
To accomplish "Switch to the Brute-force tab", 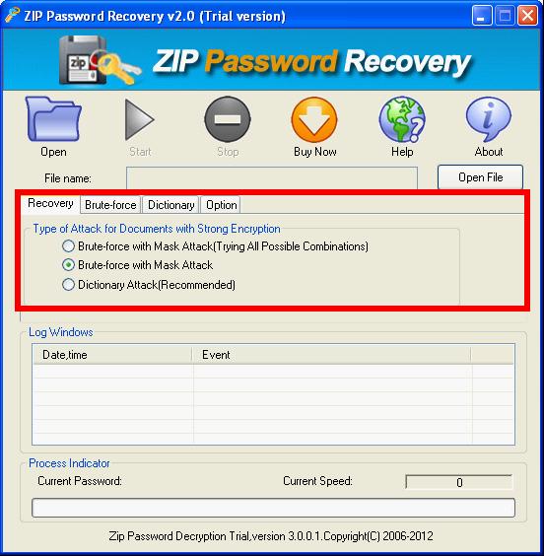I will click(110, 205).
